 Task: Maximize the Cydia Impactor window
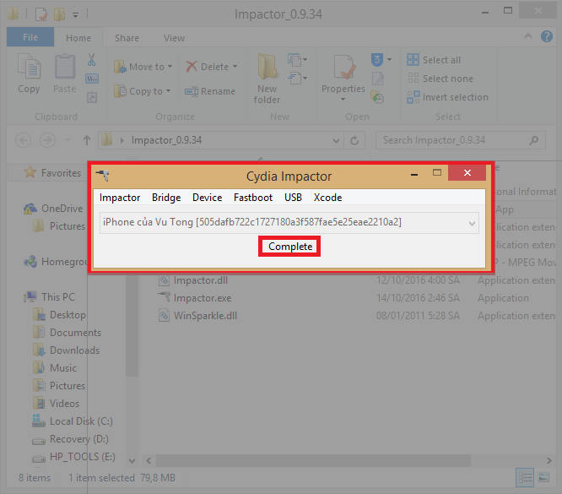click(x=436, y=173)
